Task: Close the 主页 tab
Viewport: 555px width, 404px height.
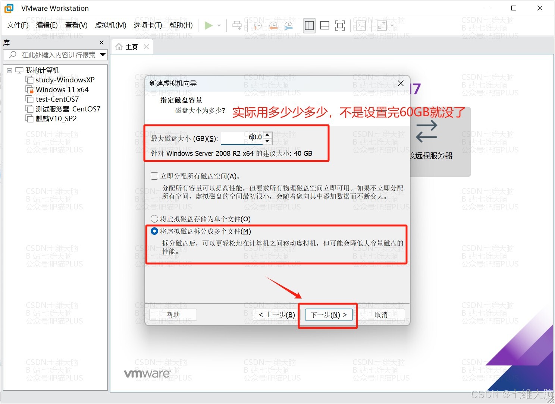Action: click(146, 47)
